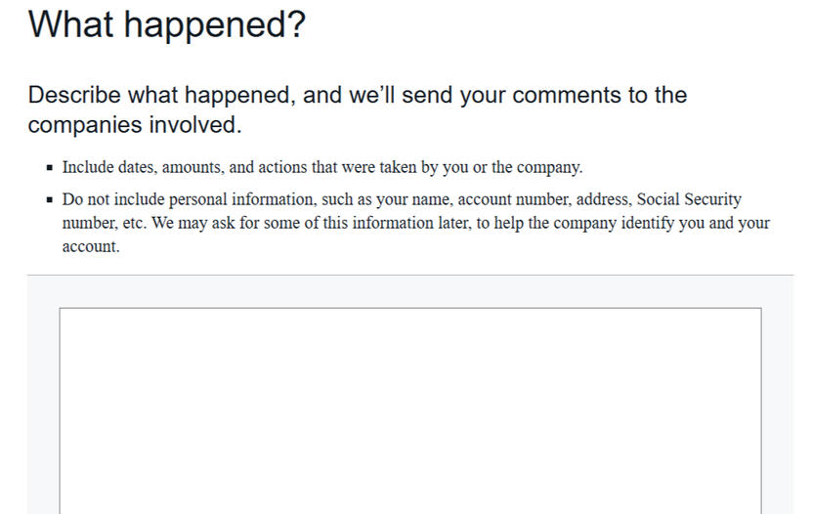Click the gray panel left of the text box

point(43,410)
